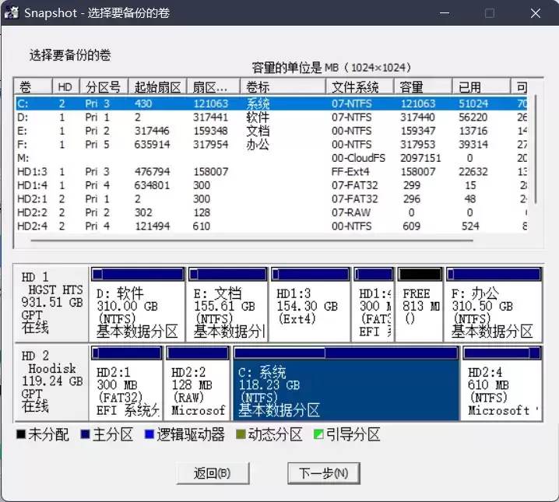Select the HD2:2 RAW row

click(271, 212)
